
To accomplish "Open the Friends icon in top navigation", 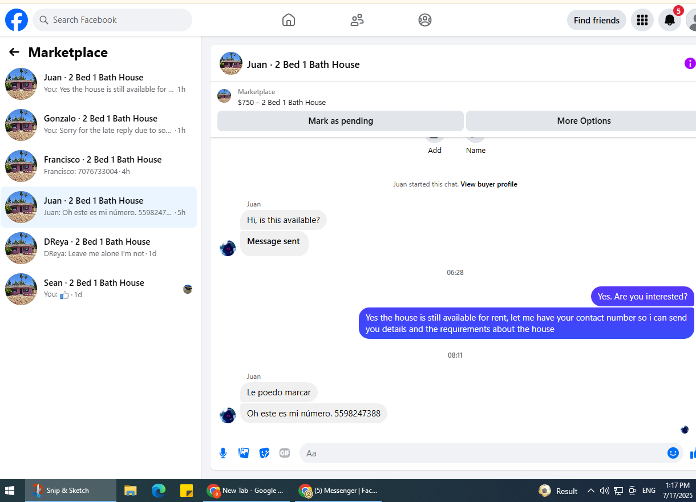I will point(357,20).
